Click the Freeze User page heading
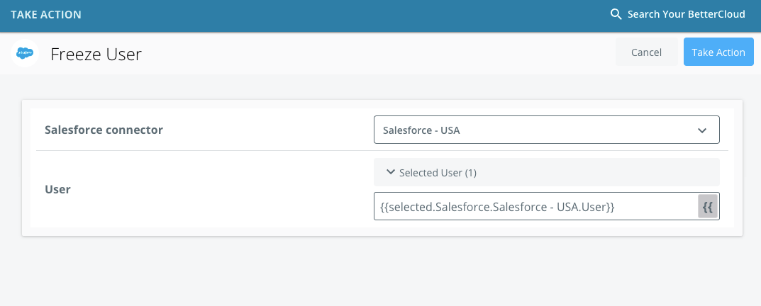This screenshot has width=761, height=306. pyautogui.click(x=96, y=54)
